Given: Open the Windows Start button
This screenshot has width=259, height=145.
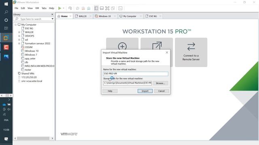Looking at the screenshot, I should 6,4.
